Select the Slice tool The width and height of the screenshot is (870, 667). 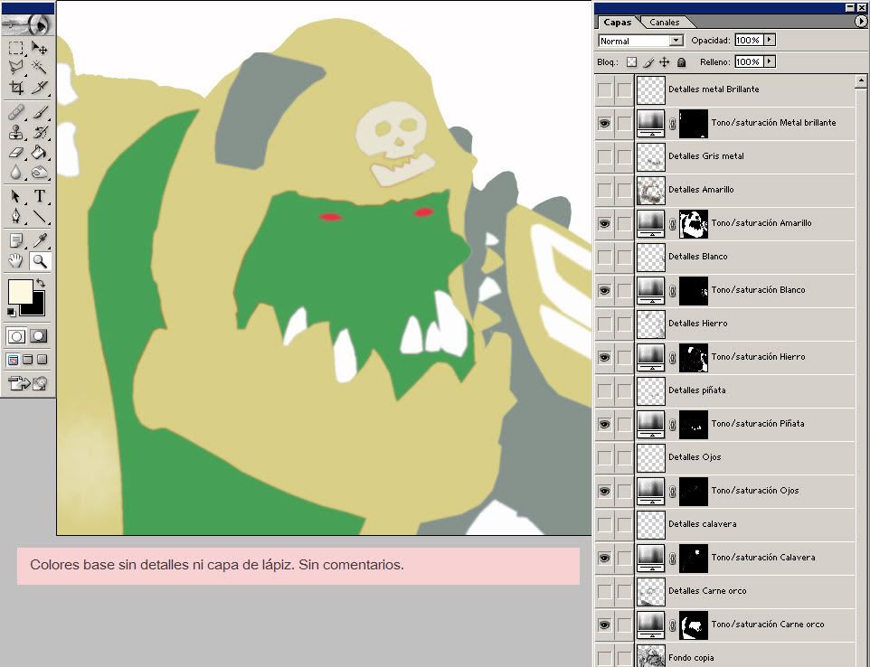coord(40,87)
